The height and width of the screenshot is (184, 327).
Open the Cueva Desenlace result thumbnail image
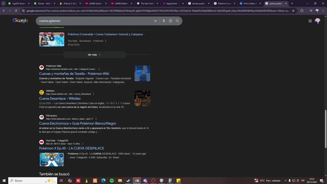[x=142, y=98]
